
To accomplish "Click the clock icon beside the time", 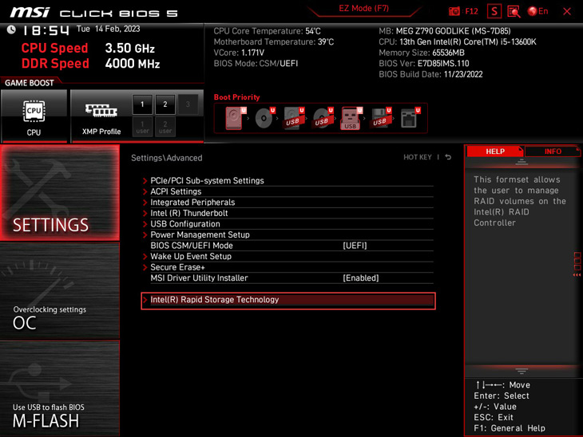I will pyautogui.click(x=11, y=30).
